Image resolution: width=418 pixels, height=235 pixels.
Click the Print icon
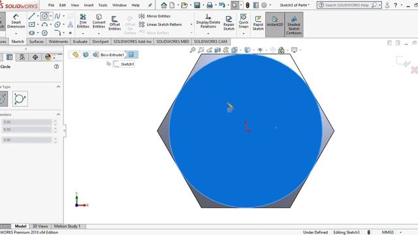click(210, 5)
